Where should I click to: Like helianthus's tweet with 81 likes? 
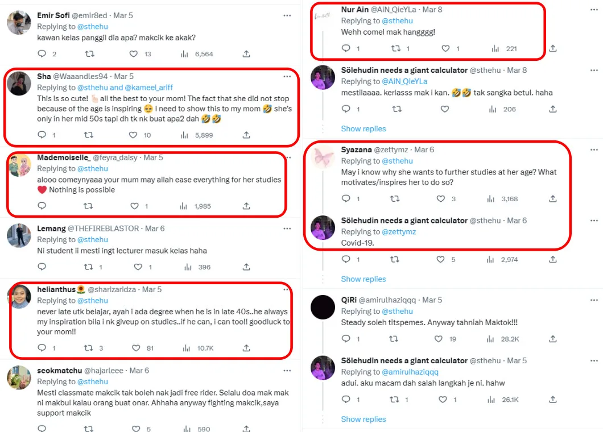(136, 348)
